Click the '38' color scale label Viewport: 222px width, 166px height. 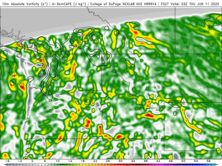coord(145,161)
